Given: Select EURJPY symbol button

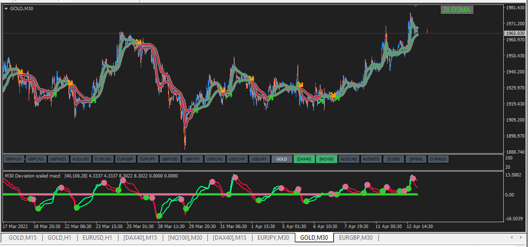Looking at the screenshot, I should [148, 159].
